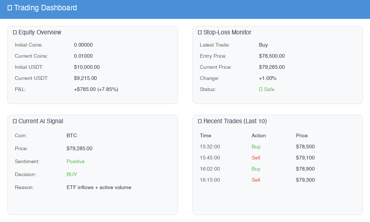
Task: Click the Recent Trades panel icon
Action: point(199,121)
